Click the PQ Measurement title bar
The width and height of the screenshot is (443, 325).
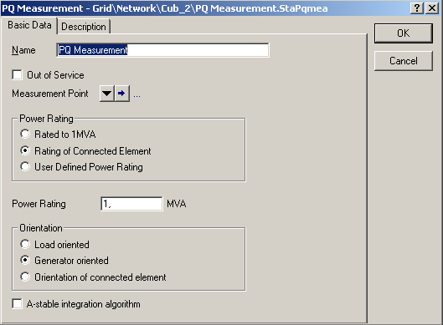click(203, 8)
